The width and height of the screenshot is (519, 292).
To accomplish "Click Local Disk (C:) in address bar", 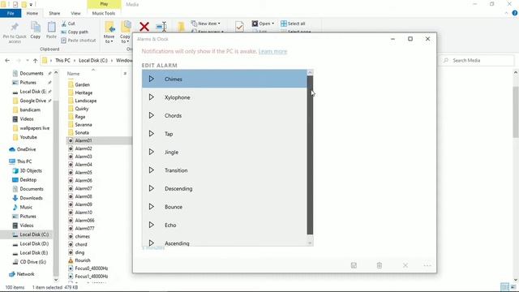I will click(x=93, y=60).
